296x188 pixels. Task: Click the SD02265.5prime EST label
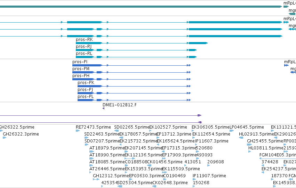tap(132, 127)
